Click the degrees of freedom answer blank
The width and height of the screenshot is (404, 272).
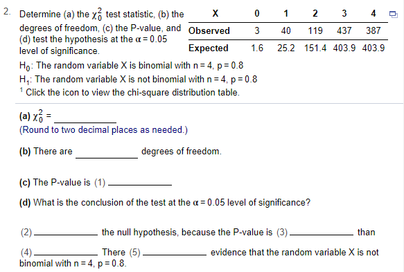[x=107, y=153]
